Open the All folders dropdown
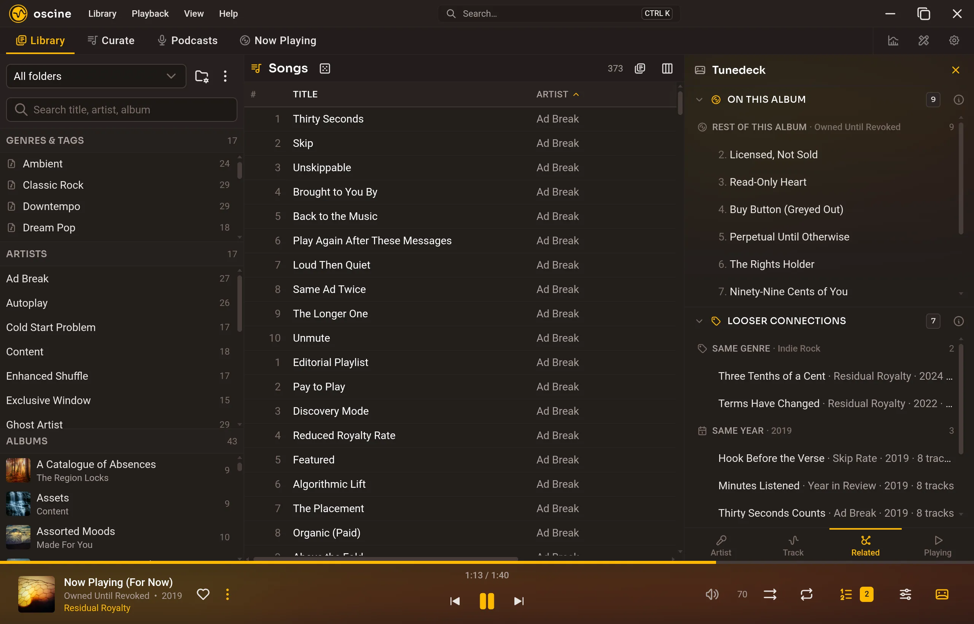 point(96,76)
